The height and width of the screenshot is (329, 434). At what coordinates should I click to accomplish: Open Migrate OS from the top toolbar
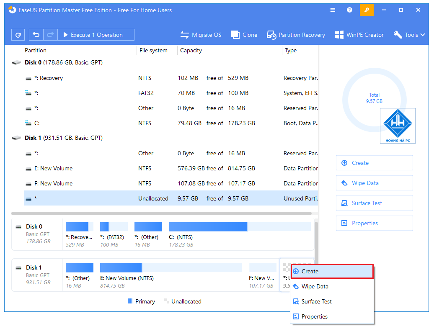click(x=201, y=35)
